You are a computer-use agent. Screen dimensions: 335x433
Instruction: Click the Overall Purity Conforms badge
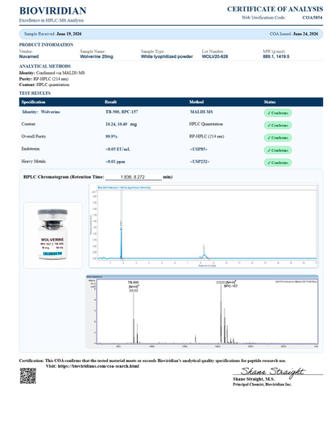[278, 138]
